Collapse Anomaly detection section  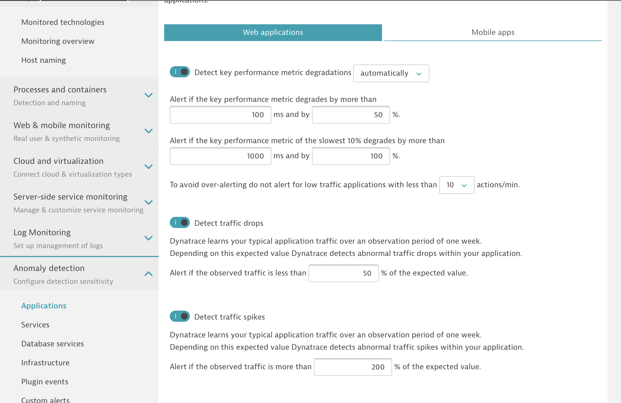(x=79, y=274)
